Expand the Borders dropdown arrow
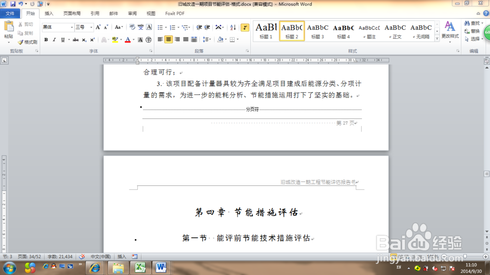This screenshot has height=275, width=490. click(238, 39)
